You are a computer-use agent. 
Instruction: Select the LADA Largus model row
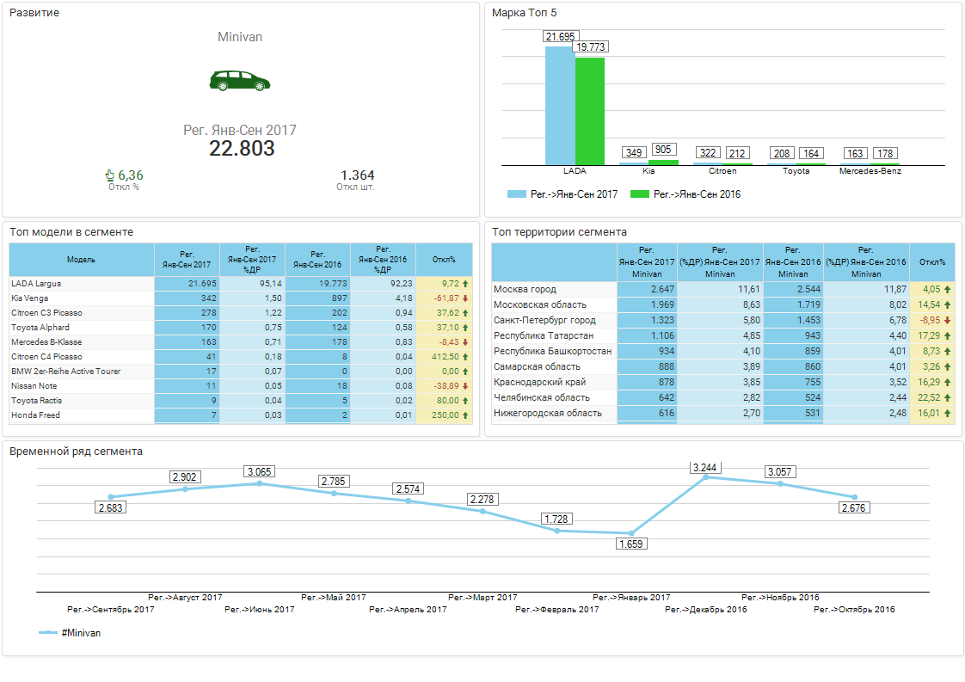[x=241, y=284]
